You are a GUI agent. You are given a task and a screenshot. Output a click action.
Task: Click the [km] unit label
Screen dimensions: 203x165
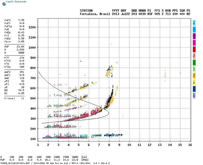[84, 157]
